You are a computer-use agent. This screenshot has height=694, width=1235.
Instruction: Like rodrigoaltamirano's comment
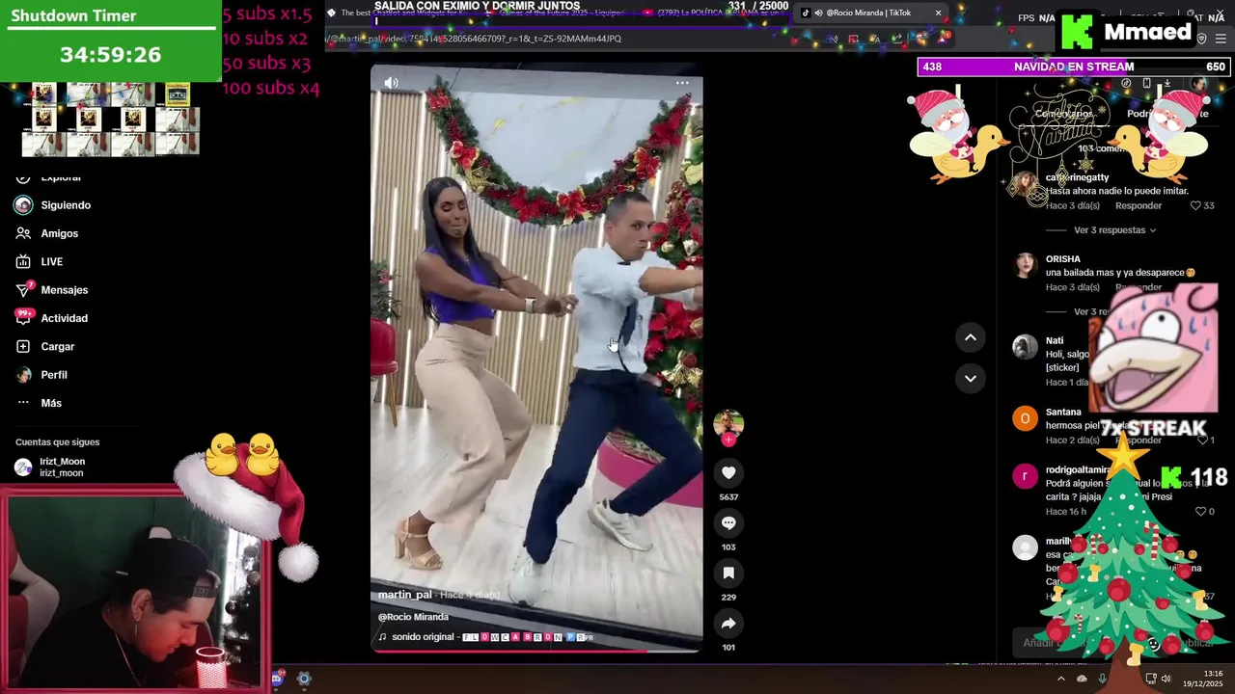click(1200, 512)
